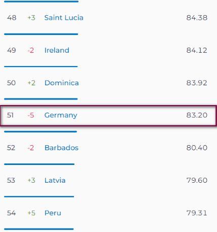The width and height of the screenshot is (217, 232).
Task: Click Dominica's +2 rank change
Action: pyautogui.click(x=31, y=83)
